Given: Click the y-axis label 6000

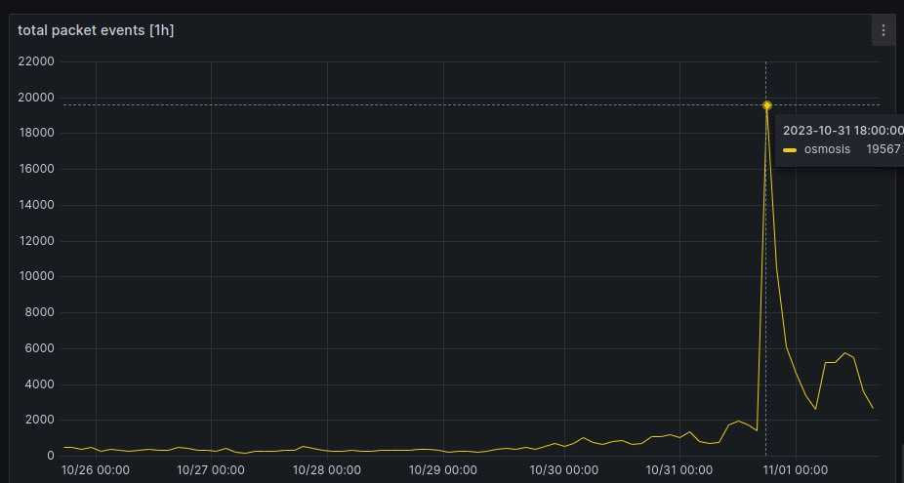Looking at the screenshot, I should point(40,348).
